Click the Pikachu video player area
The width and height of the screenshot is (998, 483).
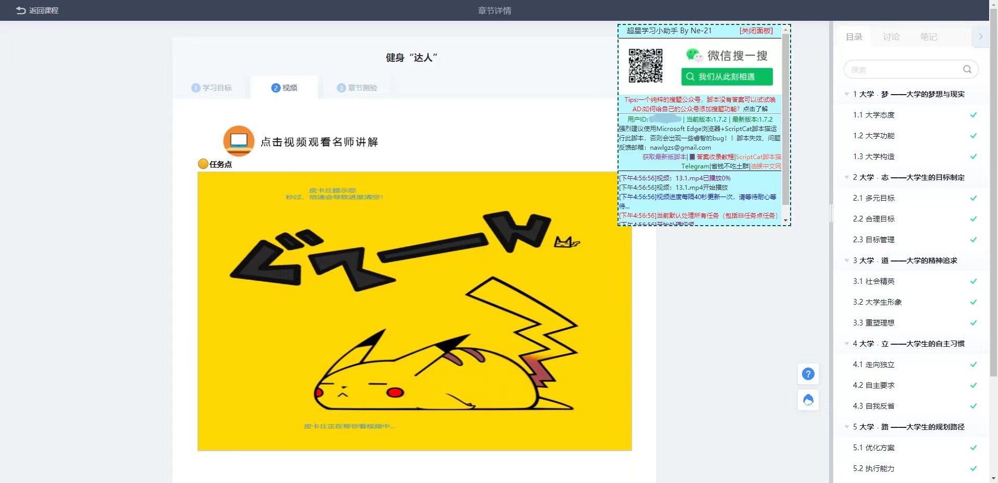coord(414,311)
